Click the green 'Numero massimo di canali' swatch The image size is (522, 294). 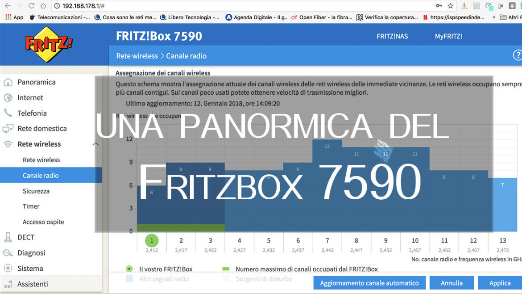[226, 269]
